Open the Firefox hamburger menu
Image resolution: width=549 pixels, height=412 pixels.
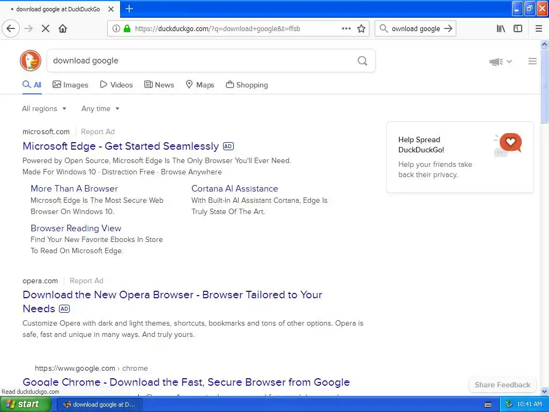tap(539, 29)
